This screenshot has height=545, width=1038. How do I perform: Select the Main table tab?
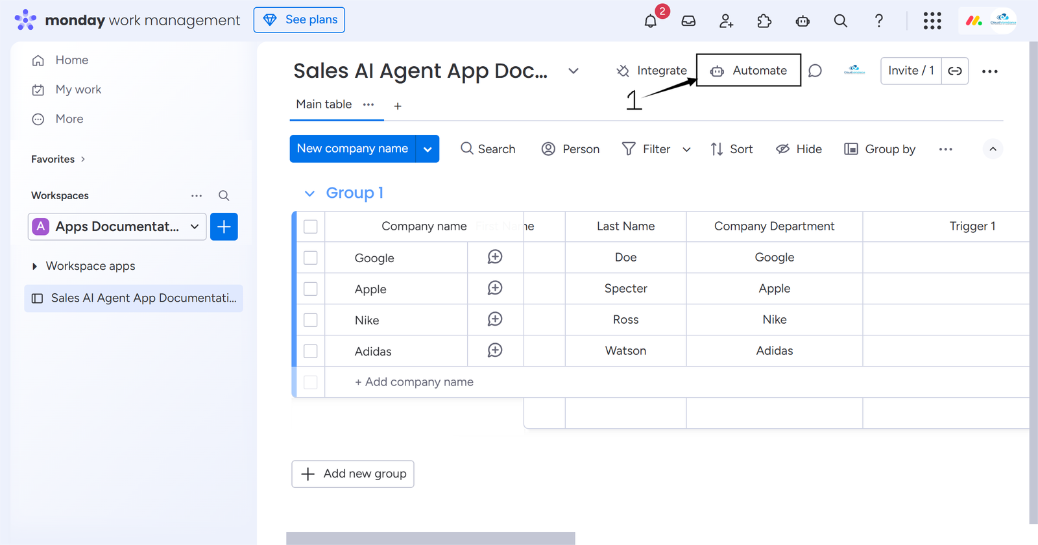pyautogui.click(x=324, y=104)
